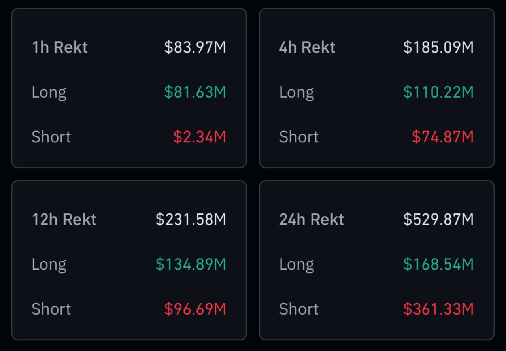This screenshot has height=351, width=506.
Task: Click the 1h Short value $2.34M
Action: tap(200, 137)
